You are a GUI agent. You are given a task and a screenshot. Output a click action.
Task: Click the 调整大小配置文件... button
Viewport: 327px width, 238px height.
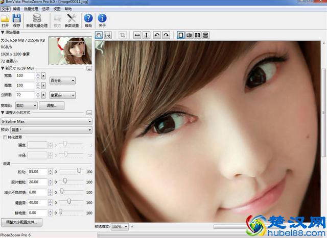click(x=21, y=223)
